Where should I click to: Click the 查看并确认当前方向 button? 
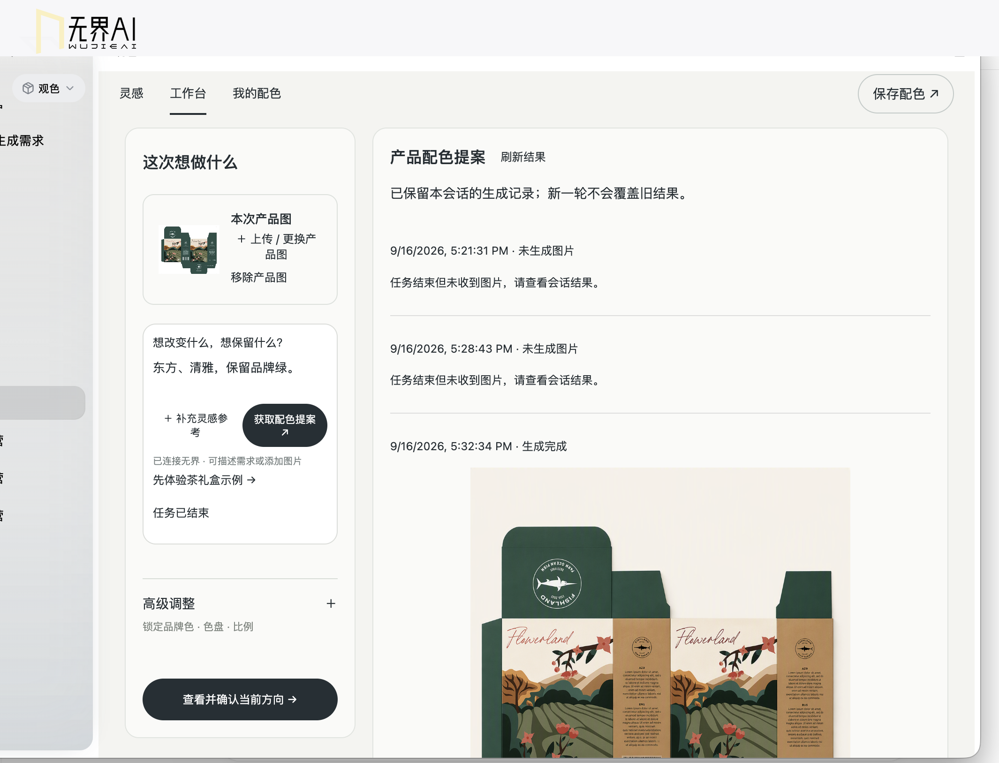240,699
